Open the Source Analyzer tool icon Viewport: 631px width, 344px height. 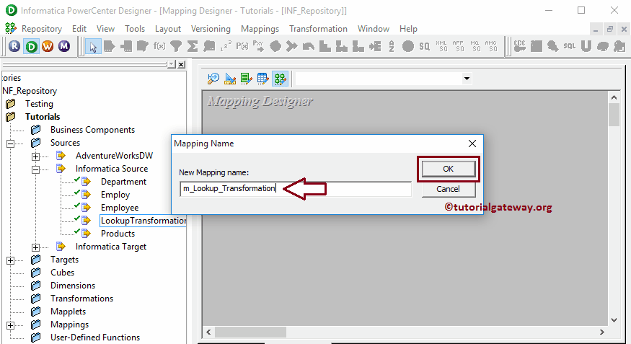tap(213, 79)
